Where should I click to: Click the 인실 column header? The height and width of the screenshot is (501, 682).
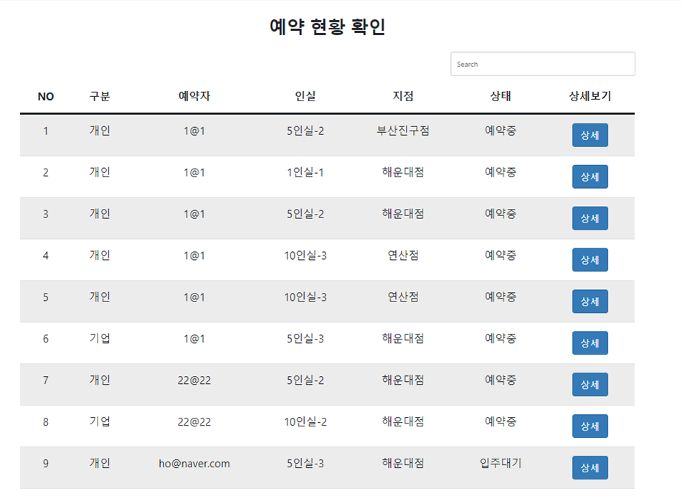coord(306,96)
